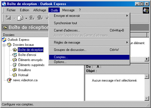Open the Affichage menu
This screenshot has width=151, height=108.
[40, 10]
